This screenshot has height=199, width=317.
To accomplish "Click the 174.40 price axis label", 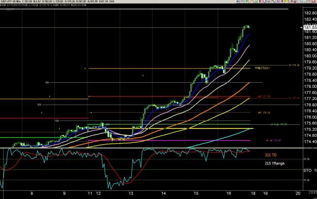I will [310, 141].
